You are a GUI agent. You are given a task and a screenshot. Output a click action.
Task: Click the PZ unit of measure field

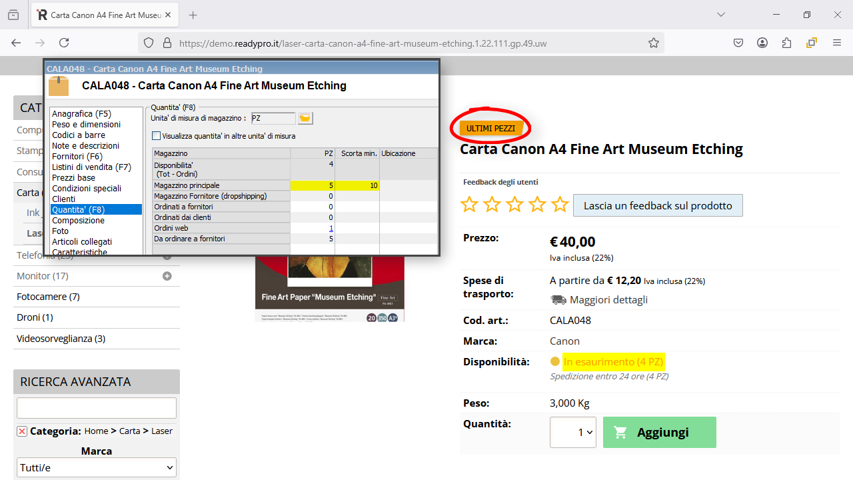(x=273, y=118)
